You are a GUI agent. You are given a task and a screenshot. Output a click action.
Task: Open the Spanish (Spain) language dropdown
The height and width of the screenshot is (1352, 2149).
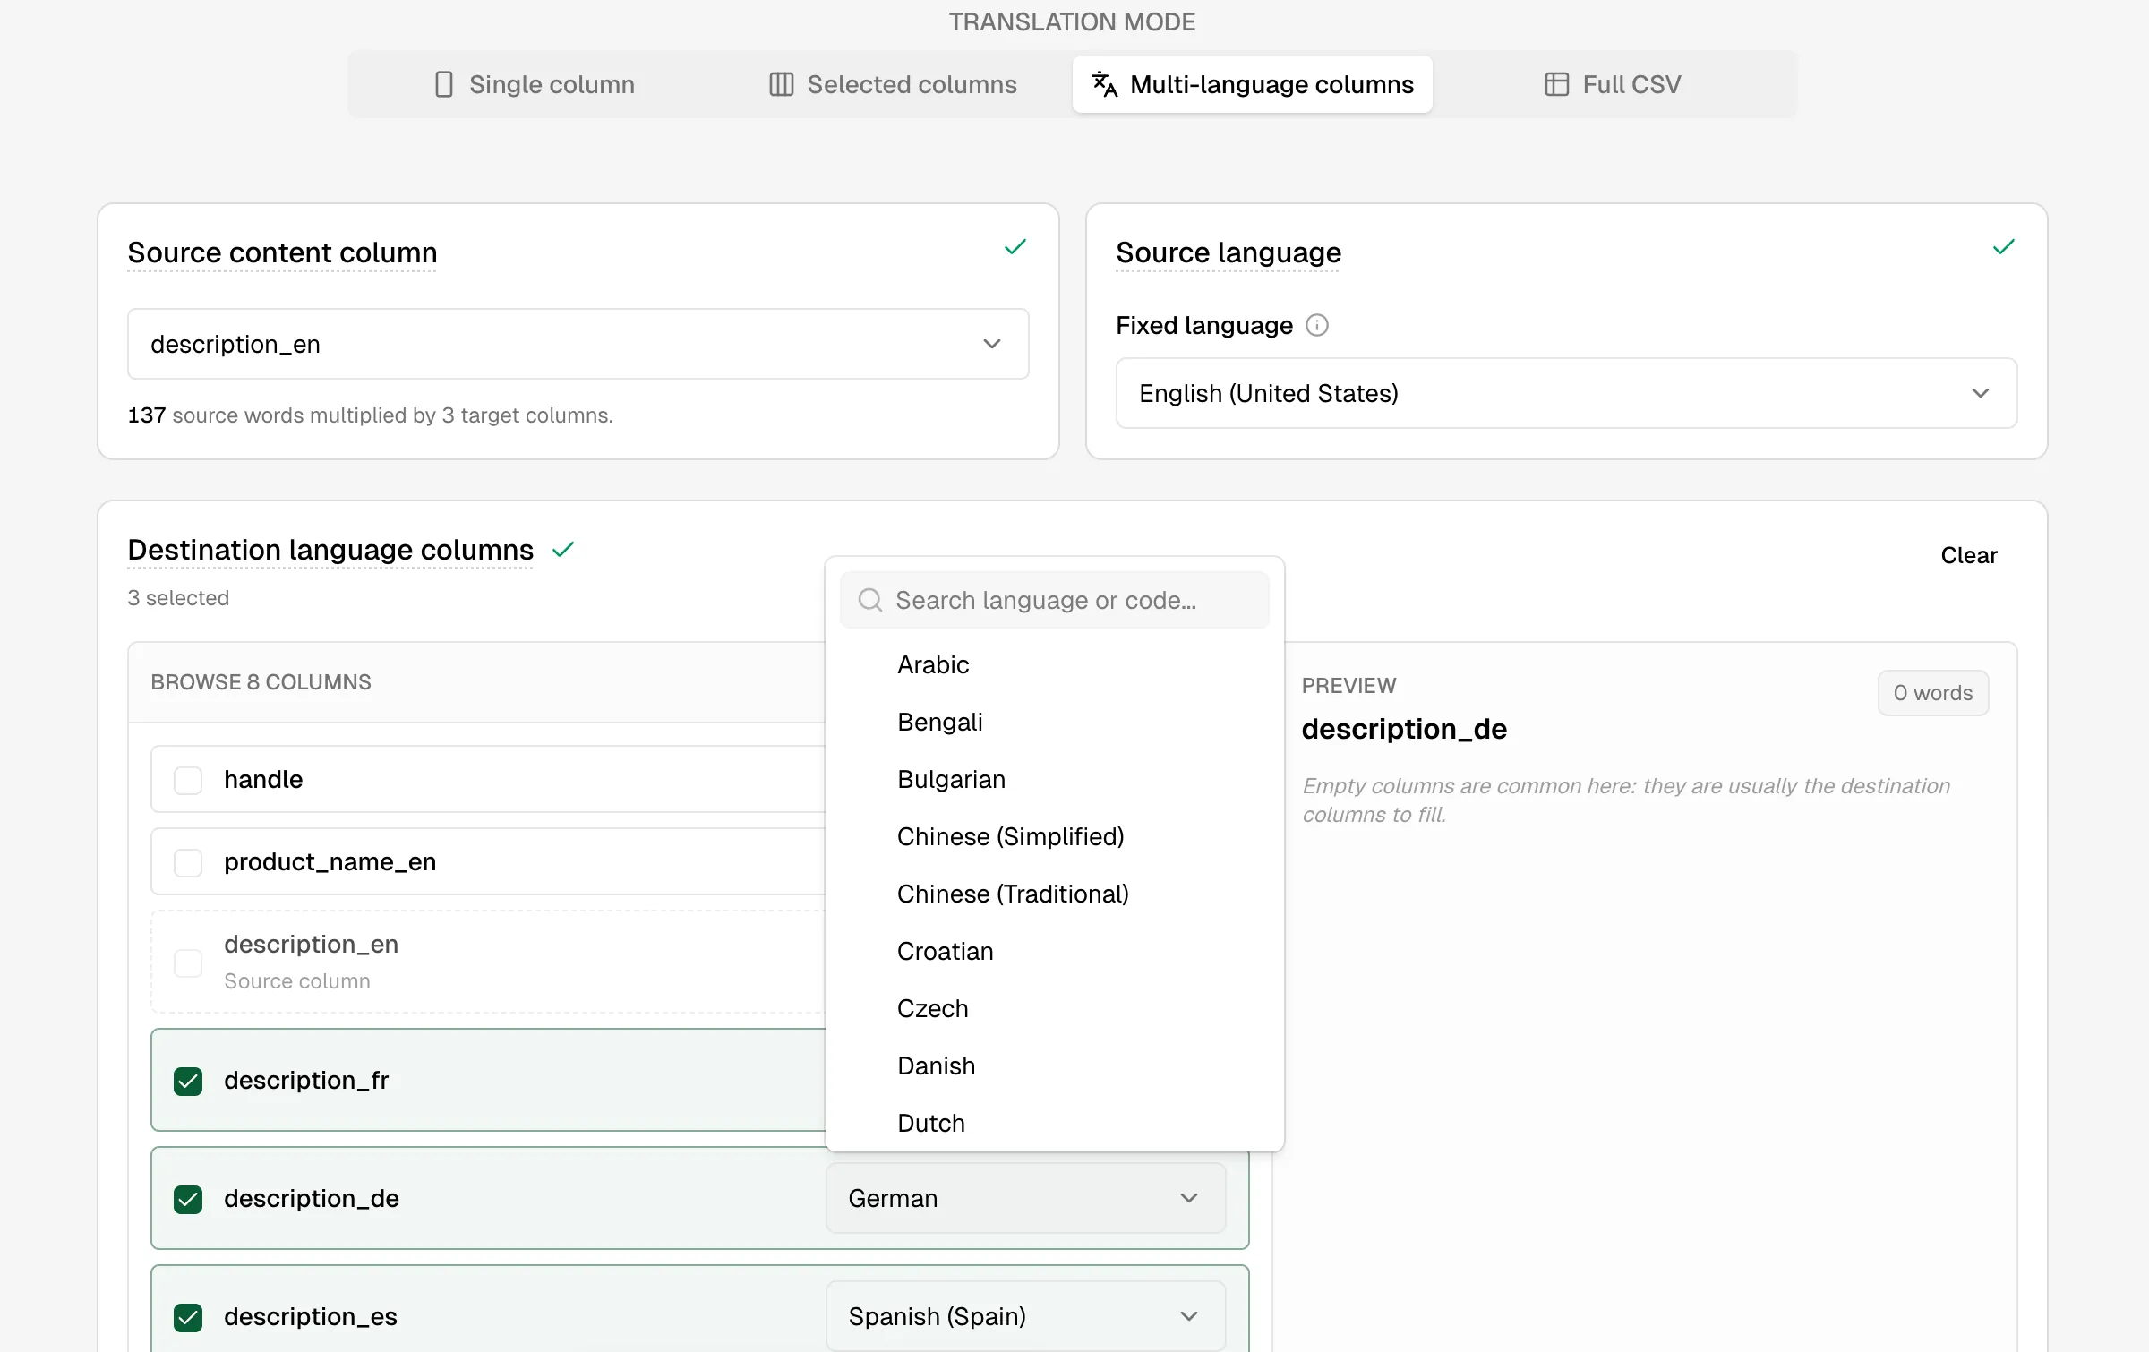pyautogui.click(x=1025, y=1316)
